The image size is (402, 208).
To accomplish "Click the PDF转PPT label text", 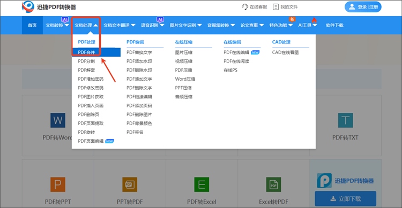I will (x=58, y=202).
